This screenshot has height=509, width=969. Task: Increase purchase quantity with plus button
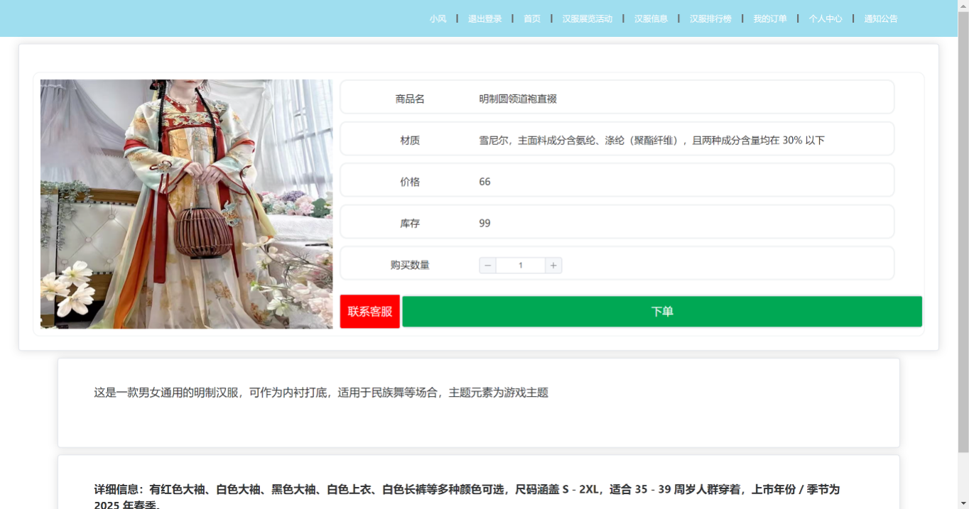(x=553, y=266)
